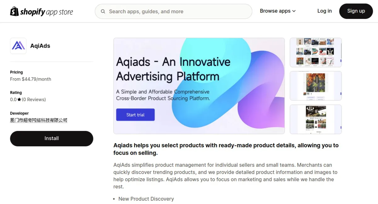Open the (0 Reviews) link

34,99
